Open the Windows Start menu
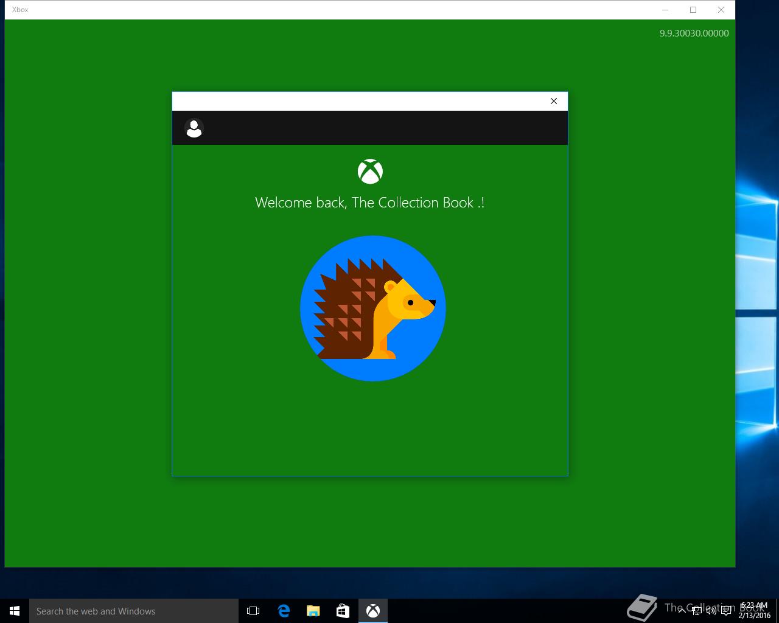This screenshot has width=779, height=623. point(15,611)
